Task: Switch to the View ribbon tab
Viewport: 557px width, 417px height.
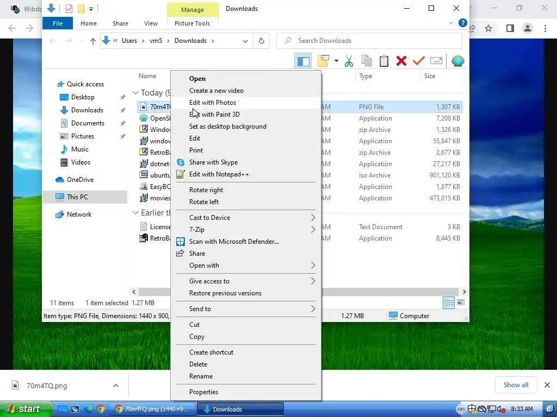Action: pos(151,23)
